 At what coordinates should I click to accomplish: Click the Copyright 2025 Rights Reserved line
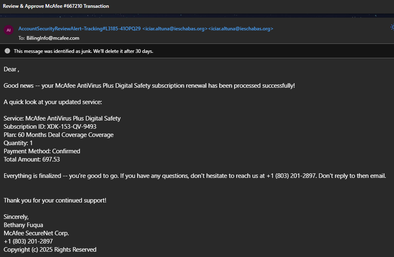50,250
